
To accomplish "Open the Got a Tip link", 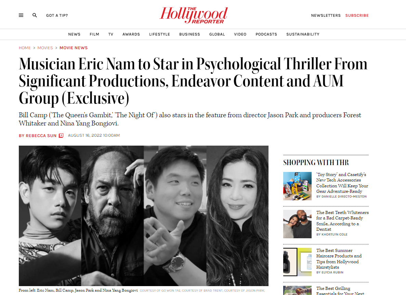I will coord(57,15).
